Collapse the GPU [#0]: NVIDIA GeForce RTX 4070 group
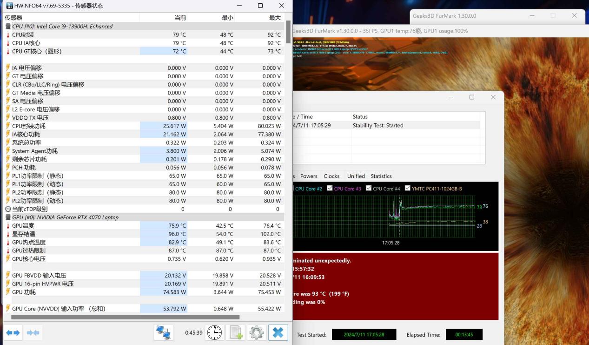The height and width of the screenshot is (345, 589). click(8, 217)
